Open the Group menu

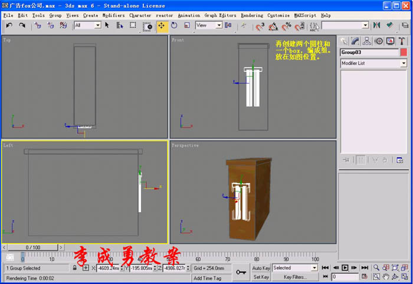click(x=55, y=15)
